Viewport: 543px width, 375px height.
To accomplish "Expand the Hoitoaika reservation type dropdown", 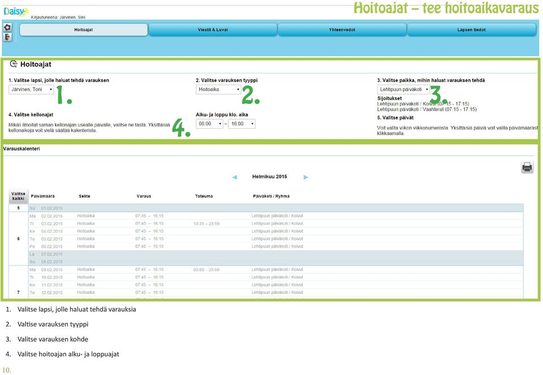I will tap(218, 90).
